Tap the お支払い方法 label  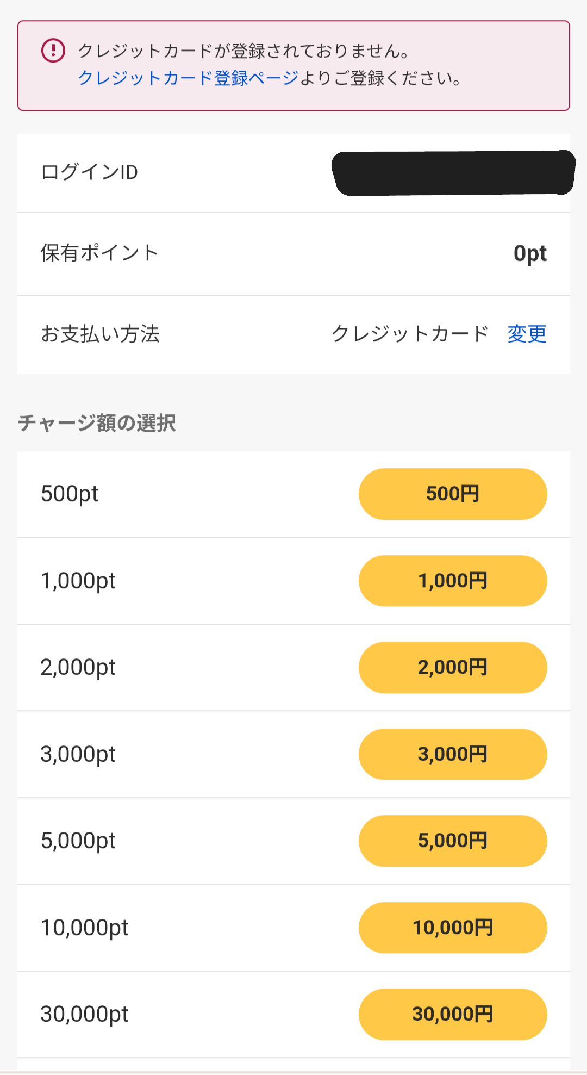[x=100, y=334]
